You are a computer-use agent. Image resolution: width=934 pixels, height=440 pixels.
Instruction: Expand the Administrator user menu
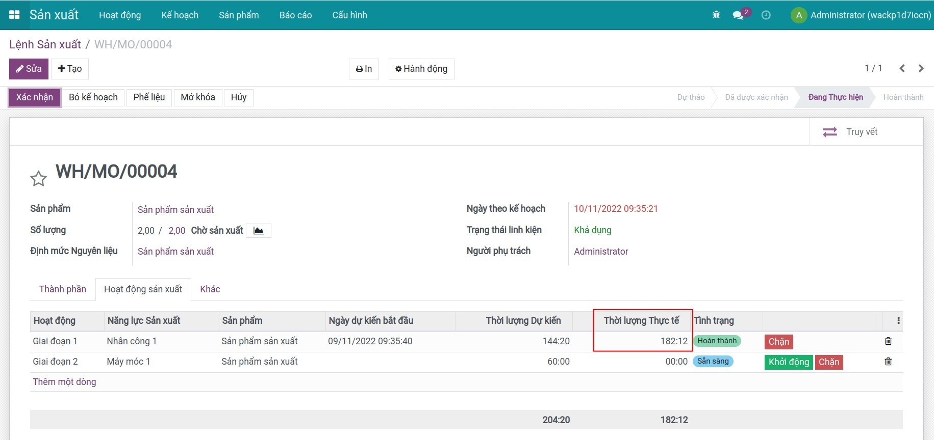coord(862,15)
